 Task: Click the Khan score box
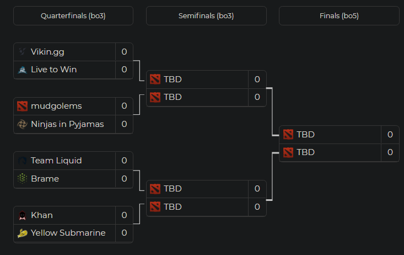pyautogui.click(x=124, y=215)
